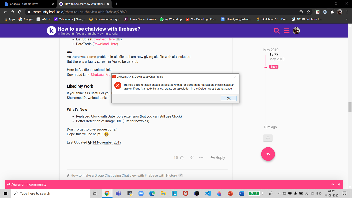Click the notification bell under the timeline
The image size is (352, 198).
(268, 138)
